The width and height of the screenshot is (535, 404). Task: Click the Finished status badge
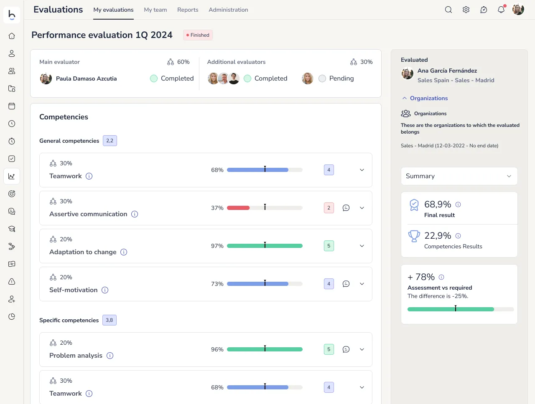click(198, 35)
